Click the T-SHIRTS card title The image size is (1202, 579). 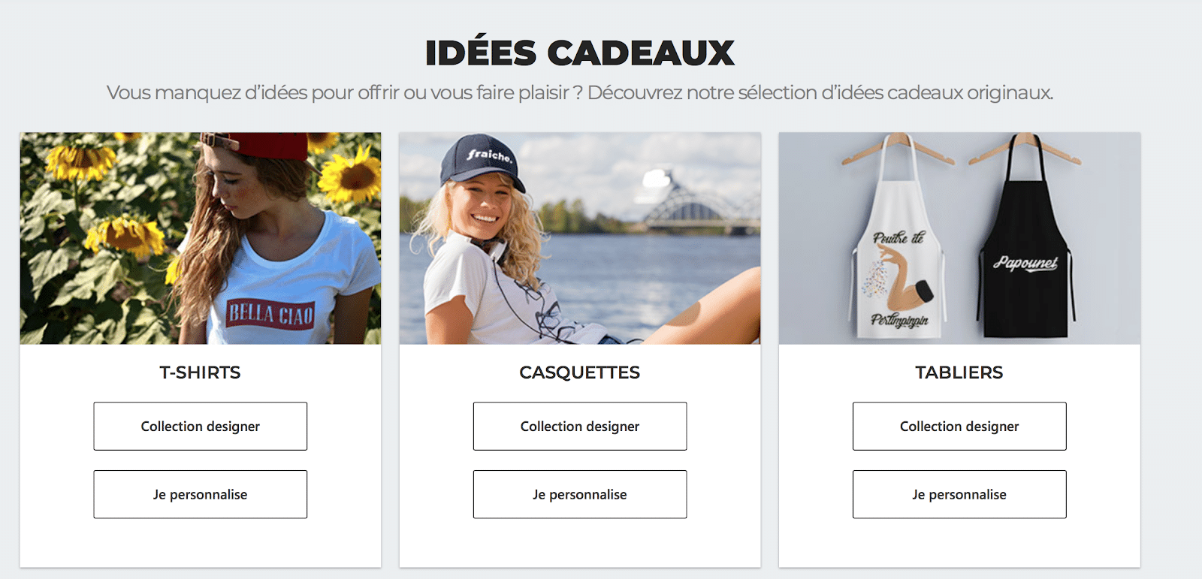200,372
